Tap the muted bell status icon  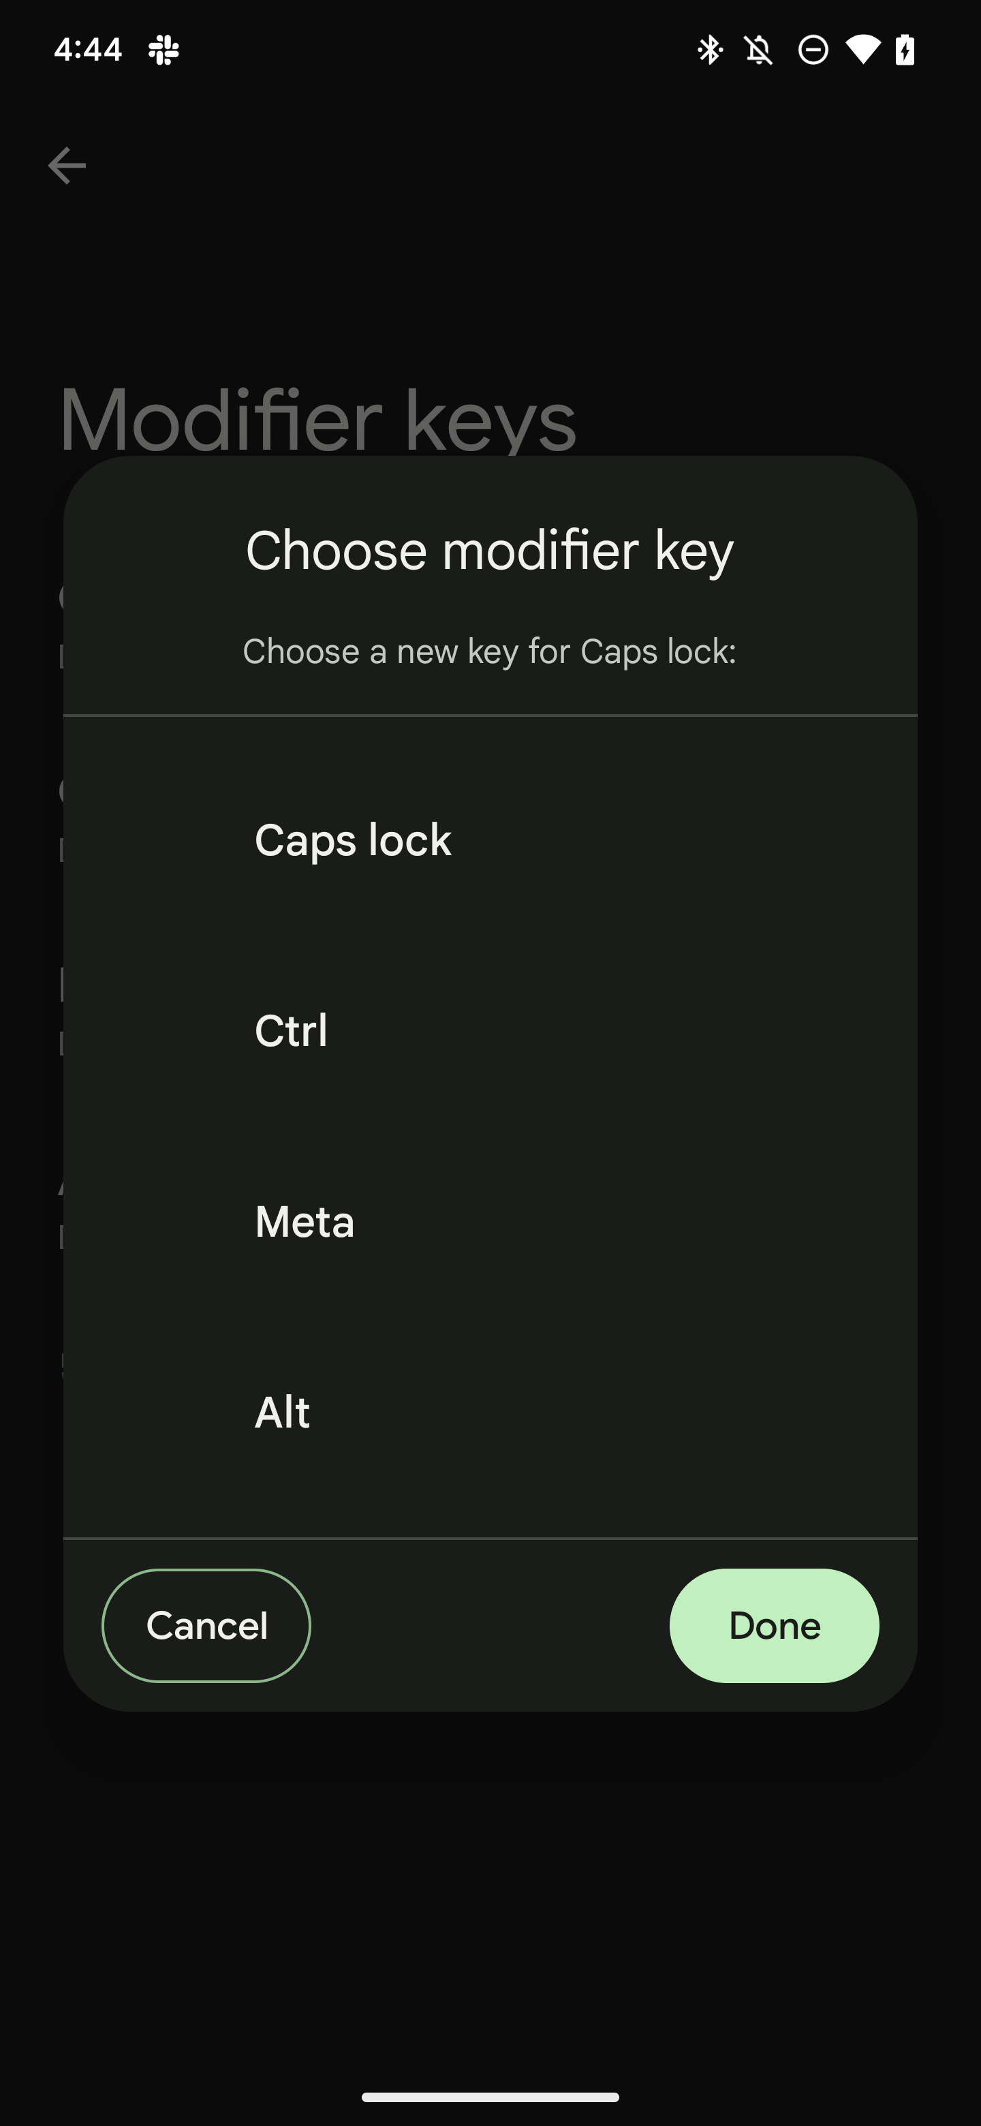[x=759, y=50]
